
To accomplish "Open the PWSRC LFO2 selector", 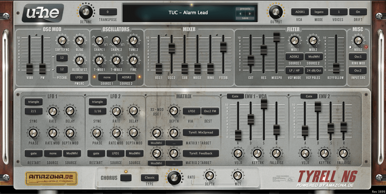I will [x=79, y=77].
